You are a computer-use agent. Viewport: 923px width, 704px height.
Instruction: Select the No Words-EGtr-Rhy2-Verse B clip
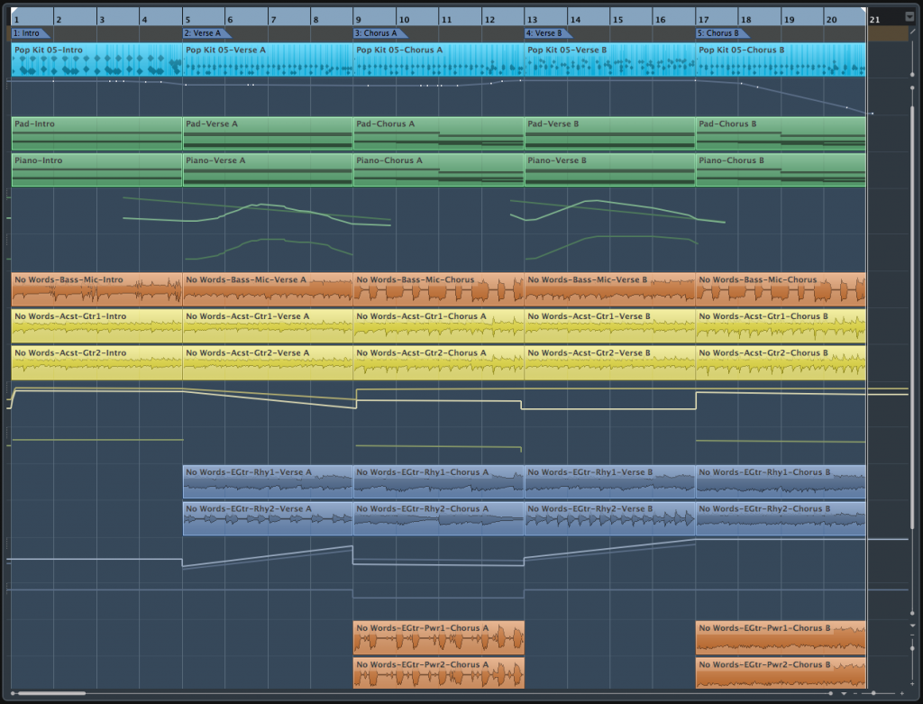(x=610, y=518)
